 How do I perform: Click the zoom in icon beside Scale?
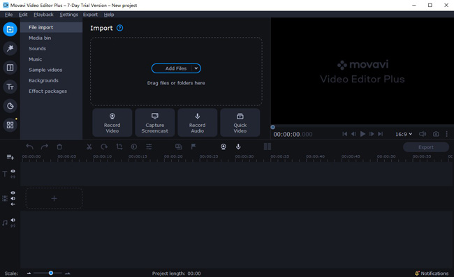tap(68, 274)
